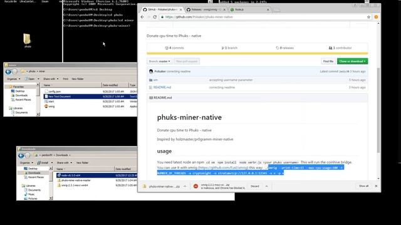Click New folder in the Downloads window
The image size is (401, 225).
(x=82, y=162)
